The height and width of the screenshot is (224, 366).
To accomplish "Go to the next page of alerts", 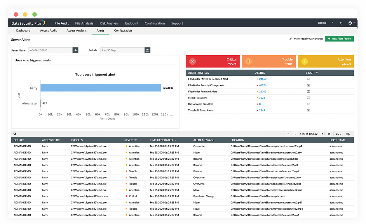I will point(322,134).
